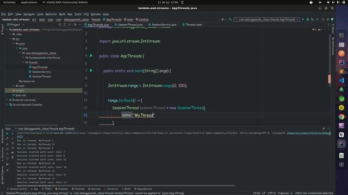Open the TODO tool window

(x=47, y=189)
